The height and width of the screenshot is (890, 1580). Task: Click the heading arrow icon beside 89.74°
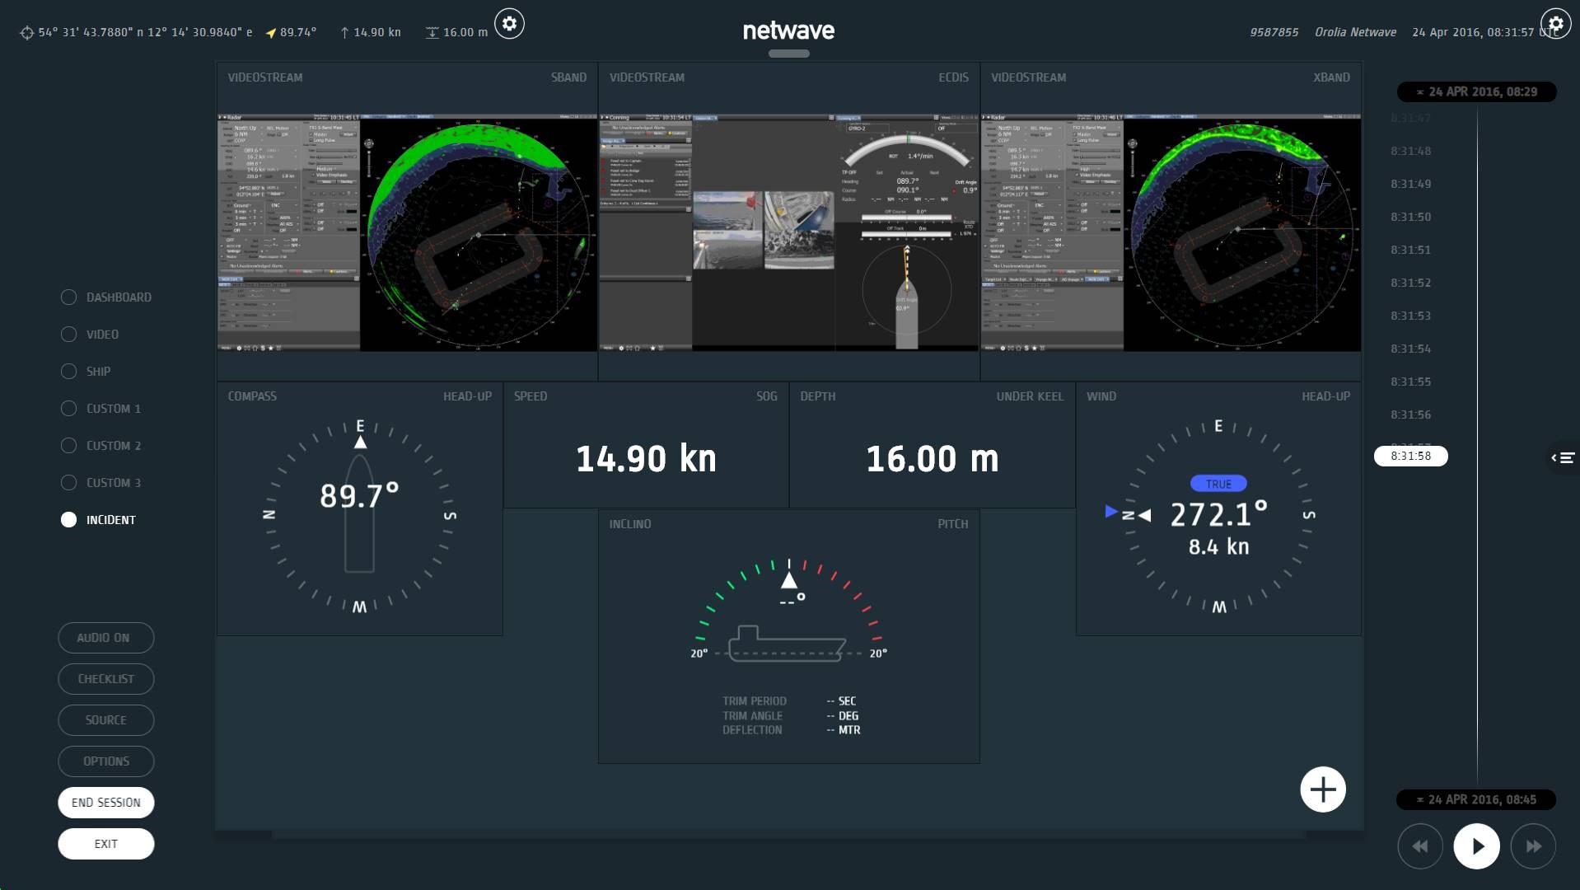[x=271, y=33]
